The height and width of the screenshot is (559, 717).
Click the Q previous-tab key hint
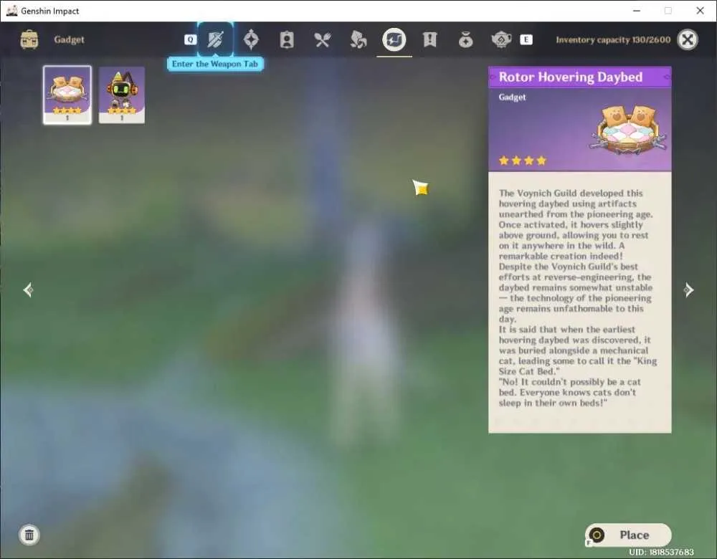click(x=190, y=39)
